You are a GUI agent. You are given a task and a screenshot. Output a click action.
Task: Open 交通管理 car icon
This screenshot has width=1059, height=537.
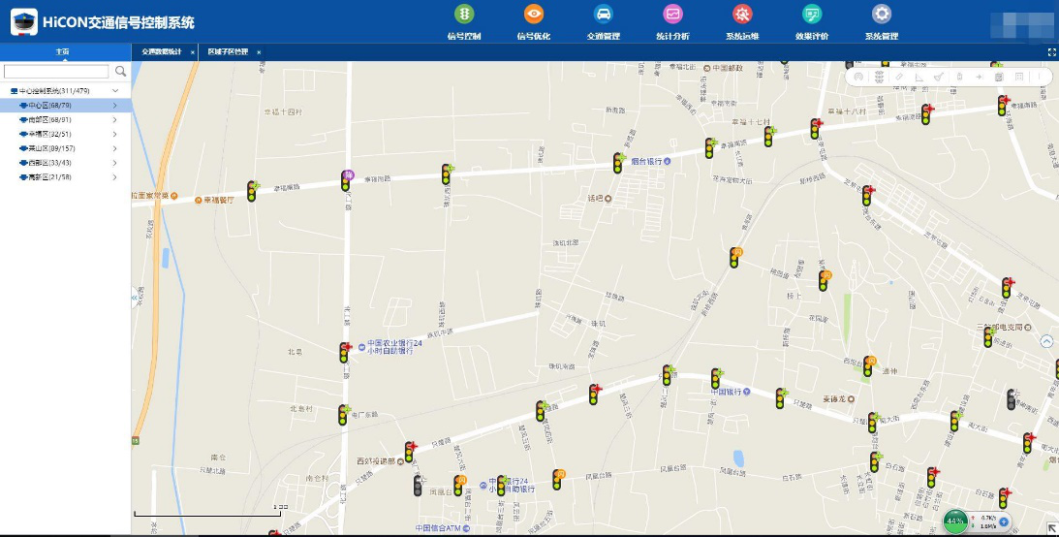603,14
